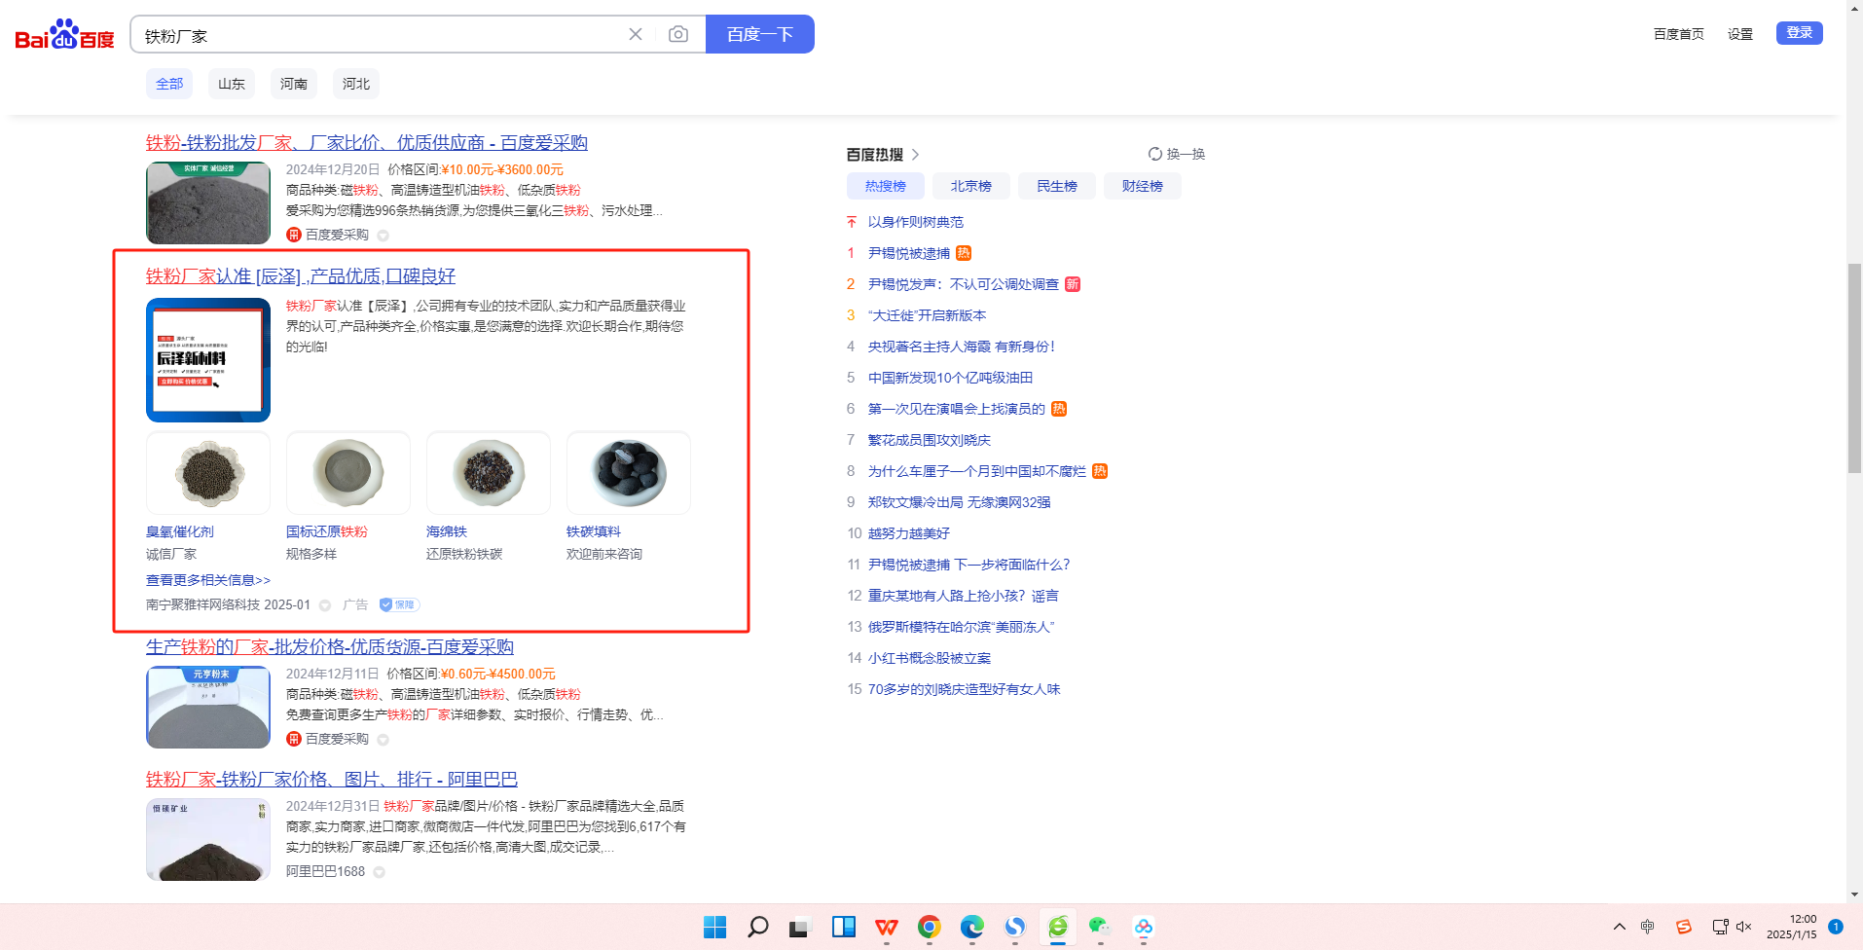Open trending topic 尹锡悦被逮捕 ranked first

click(x=909, y=253)
